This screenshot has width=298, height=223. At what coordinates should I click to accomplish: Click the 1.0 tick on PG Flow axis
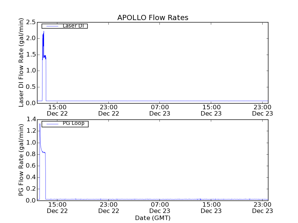click(x=31, y=143)
